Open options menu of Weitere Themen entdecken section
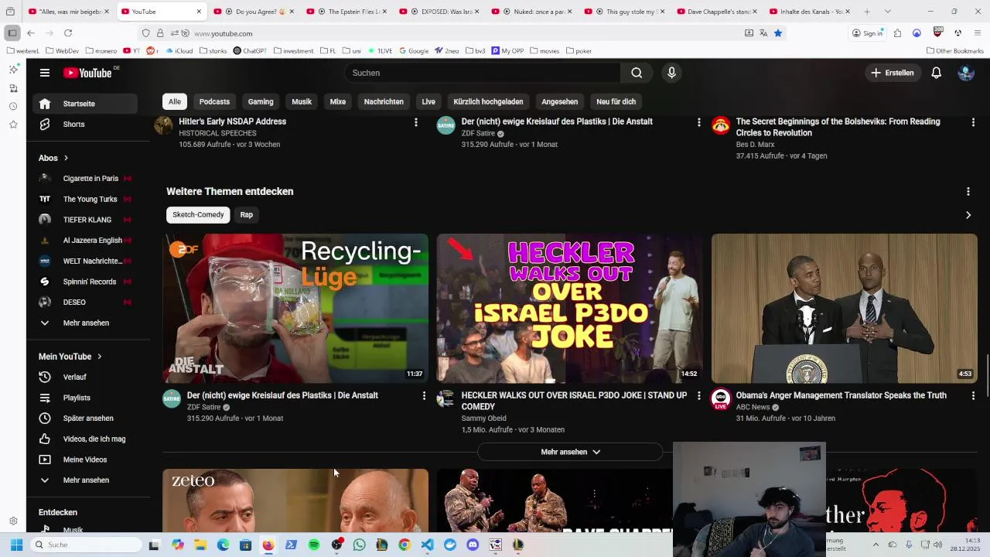The height and width of the screenshot is (557, 990). click(x=968, y=191)
